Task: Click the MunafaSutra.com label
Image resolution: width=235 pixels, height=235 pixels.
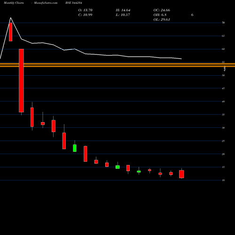Action: (x=46, y=3)
